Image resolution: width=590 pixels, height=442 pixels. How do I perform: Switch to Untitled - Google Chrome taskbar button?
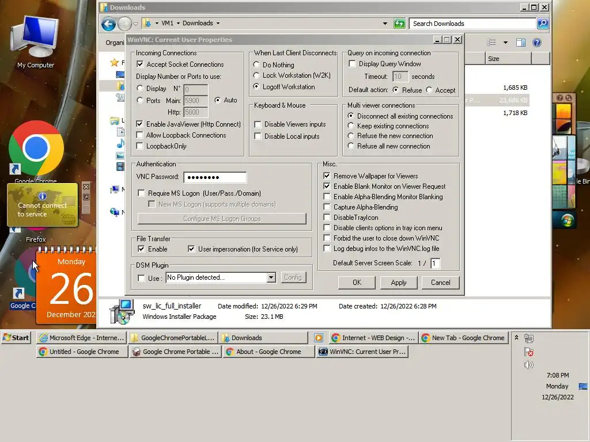point(82,352)
